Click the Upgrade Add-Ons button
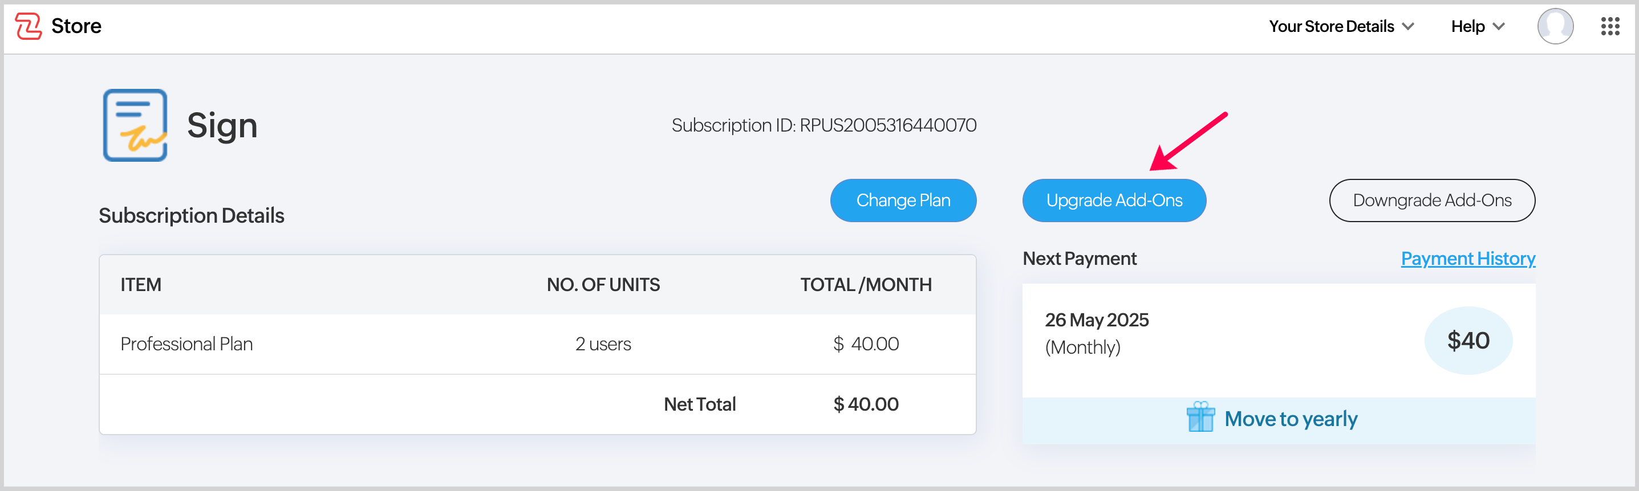1639x491 pixels. pos(1113,201)
